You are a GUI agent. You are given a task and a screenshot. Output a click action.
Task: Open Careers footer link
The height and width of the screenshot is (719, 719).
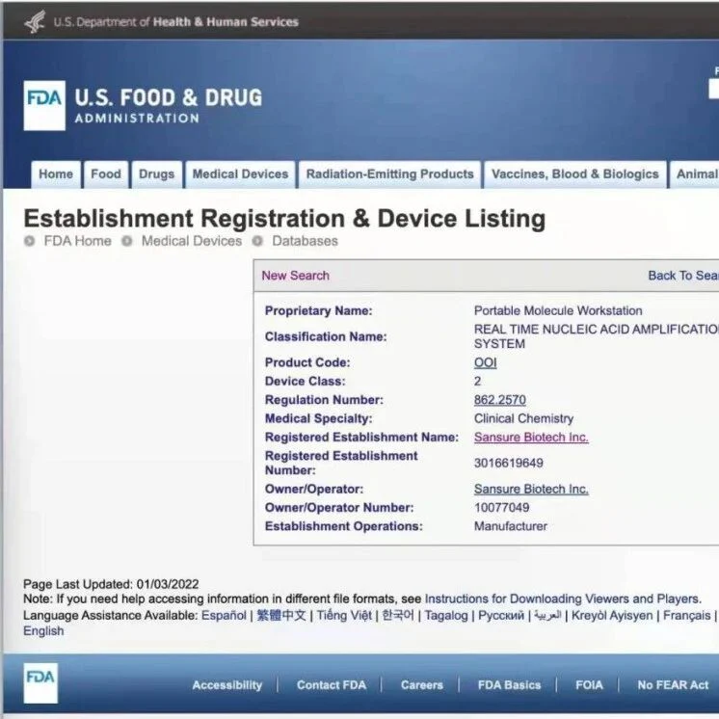422,685
